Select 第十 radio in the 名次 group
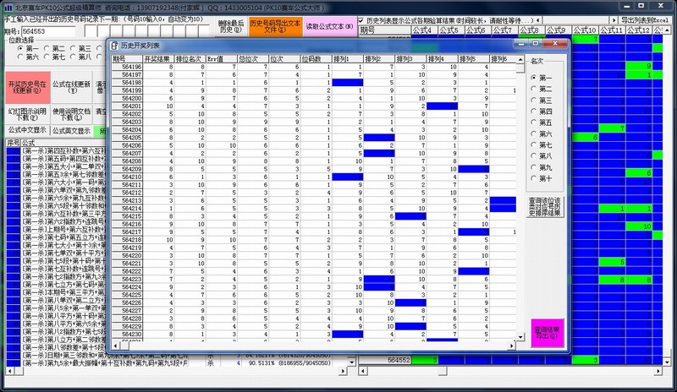The width and height of the screenshot is (677, 392). pos(534,177)
